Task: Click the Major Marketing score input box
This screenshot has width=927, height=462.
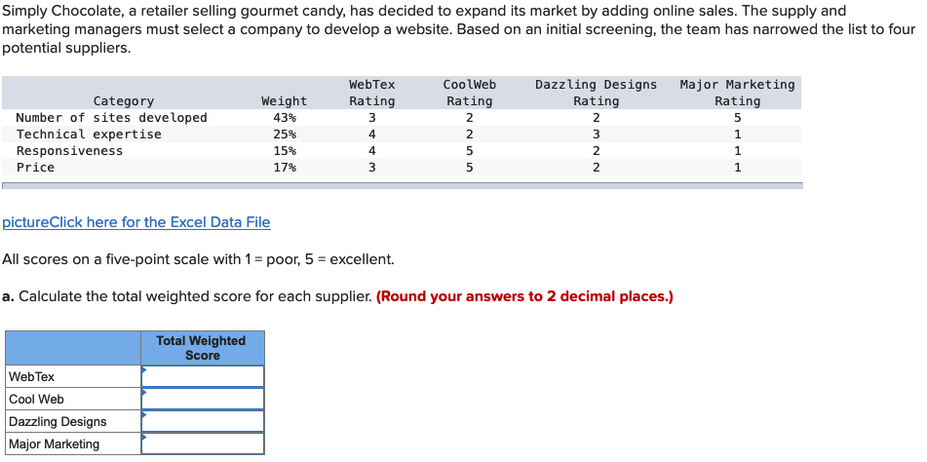Action: [203, 443]
